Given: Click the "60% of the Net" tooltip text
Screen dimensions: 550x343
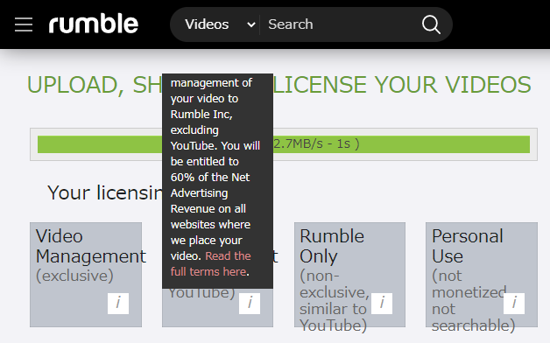Looking at the screenshot, I should point(210,178).
